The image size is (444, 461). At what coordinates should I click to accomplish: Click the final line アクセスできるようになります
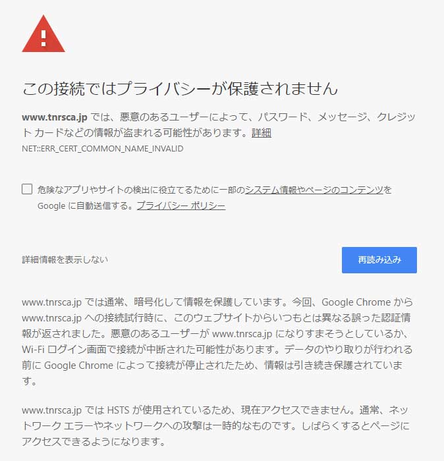[x=93, y=442]
